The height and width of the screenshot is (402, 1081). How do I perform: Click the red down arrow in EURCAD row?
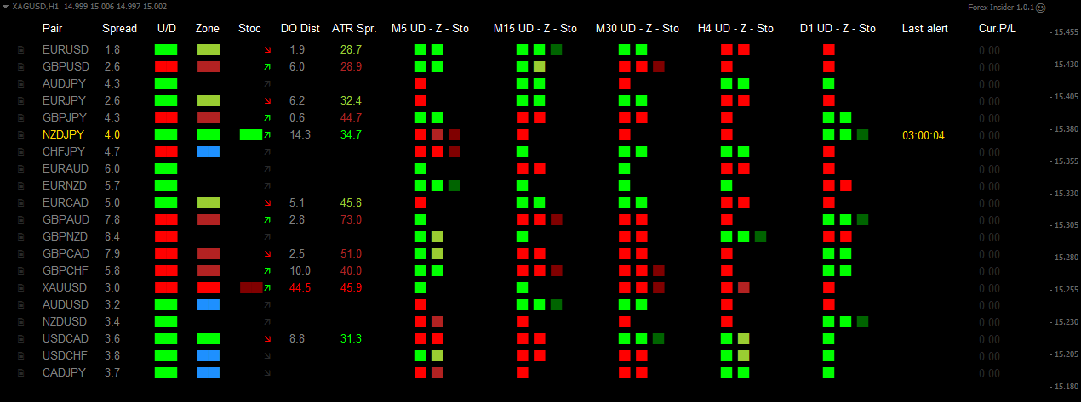(267, 203)
